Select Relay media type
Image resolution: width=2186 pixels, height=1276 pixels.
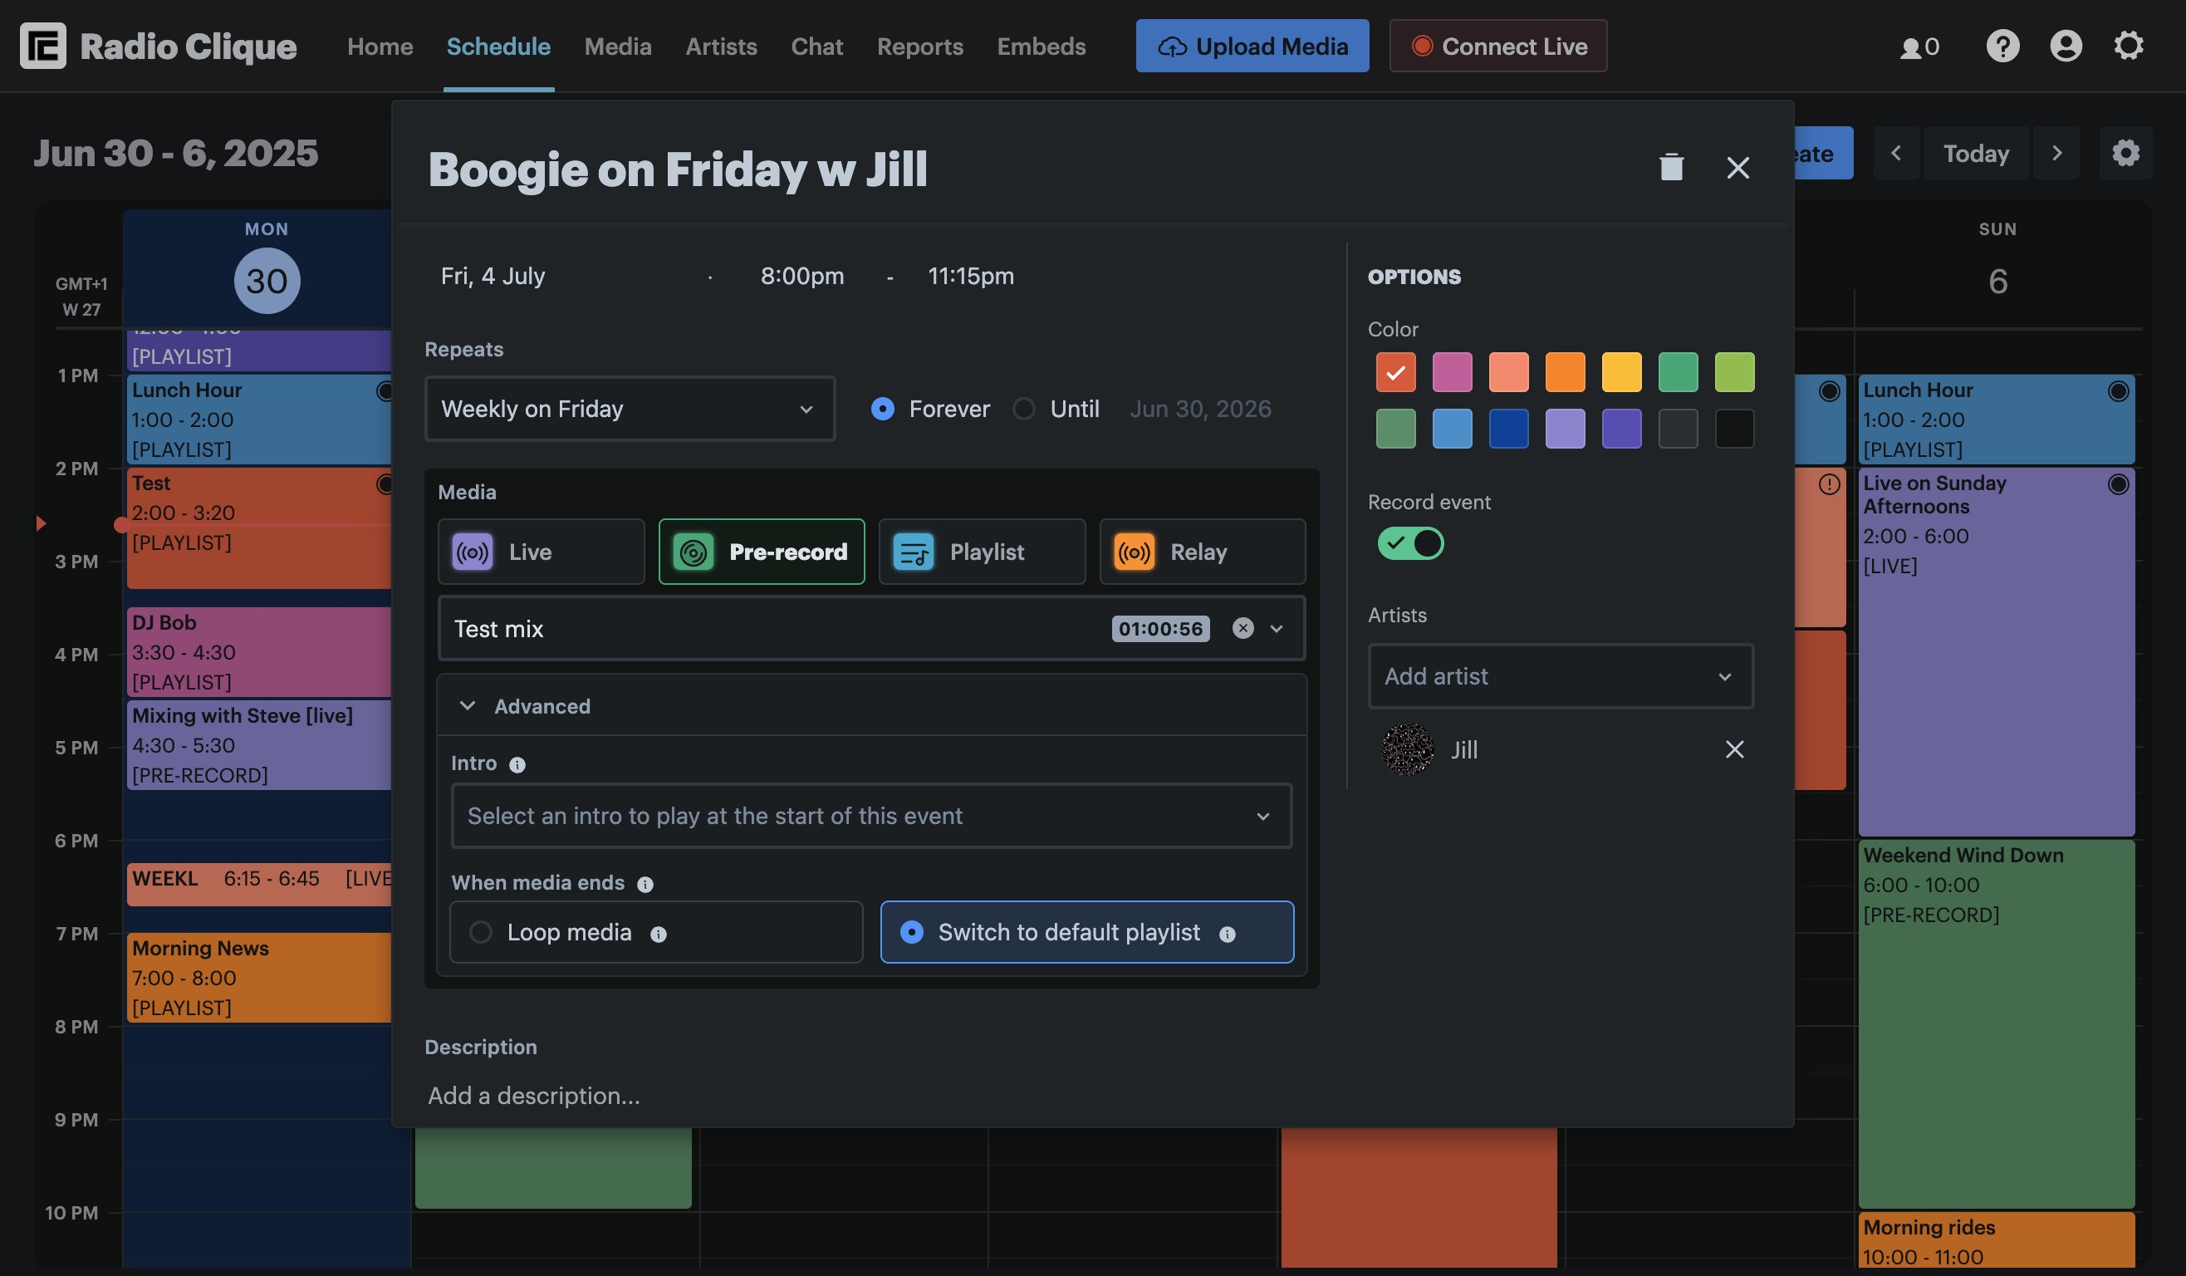click(1203, 552)
